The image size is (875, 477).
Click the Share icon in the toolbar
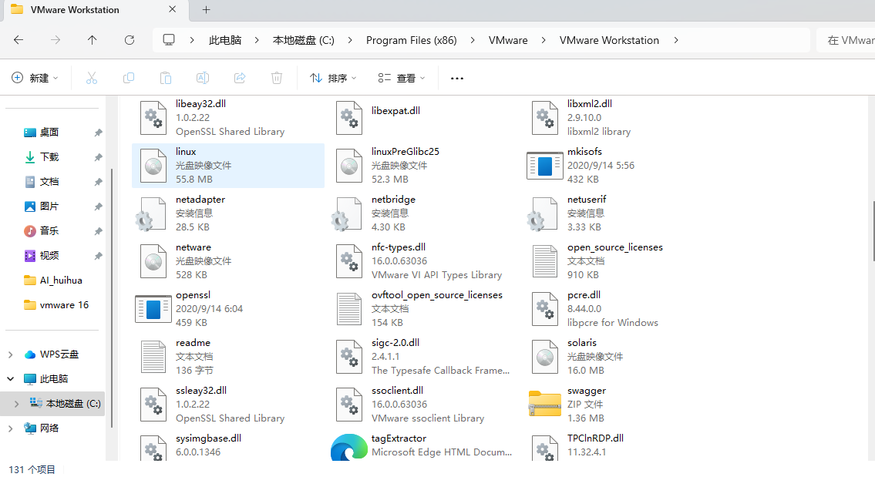pos(239,77)
